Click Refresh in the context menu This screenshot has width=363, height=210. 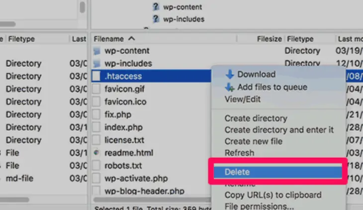click(x=239, y=153)
